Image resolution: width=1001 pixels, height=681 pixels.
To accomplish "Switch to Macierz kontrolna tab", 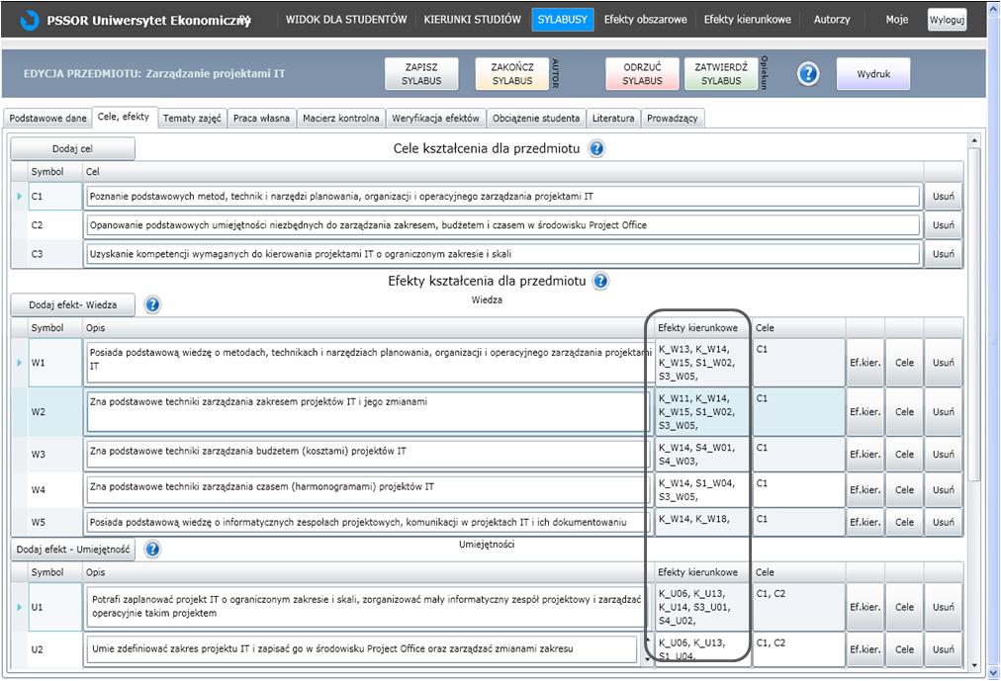I will 341,118.
